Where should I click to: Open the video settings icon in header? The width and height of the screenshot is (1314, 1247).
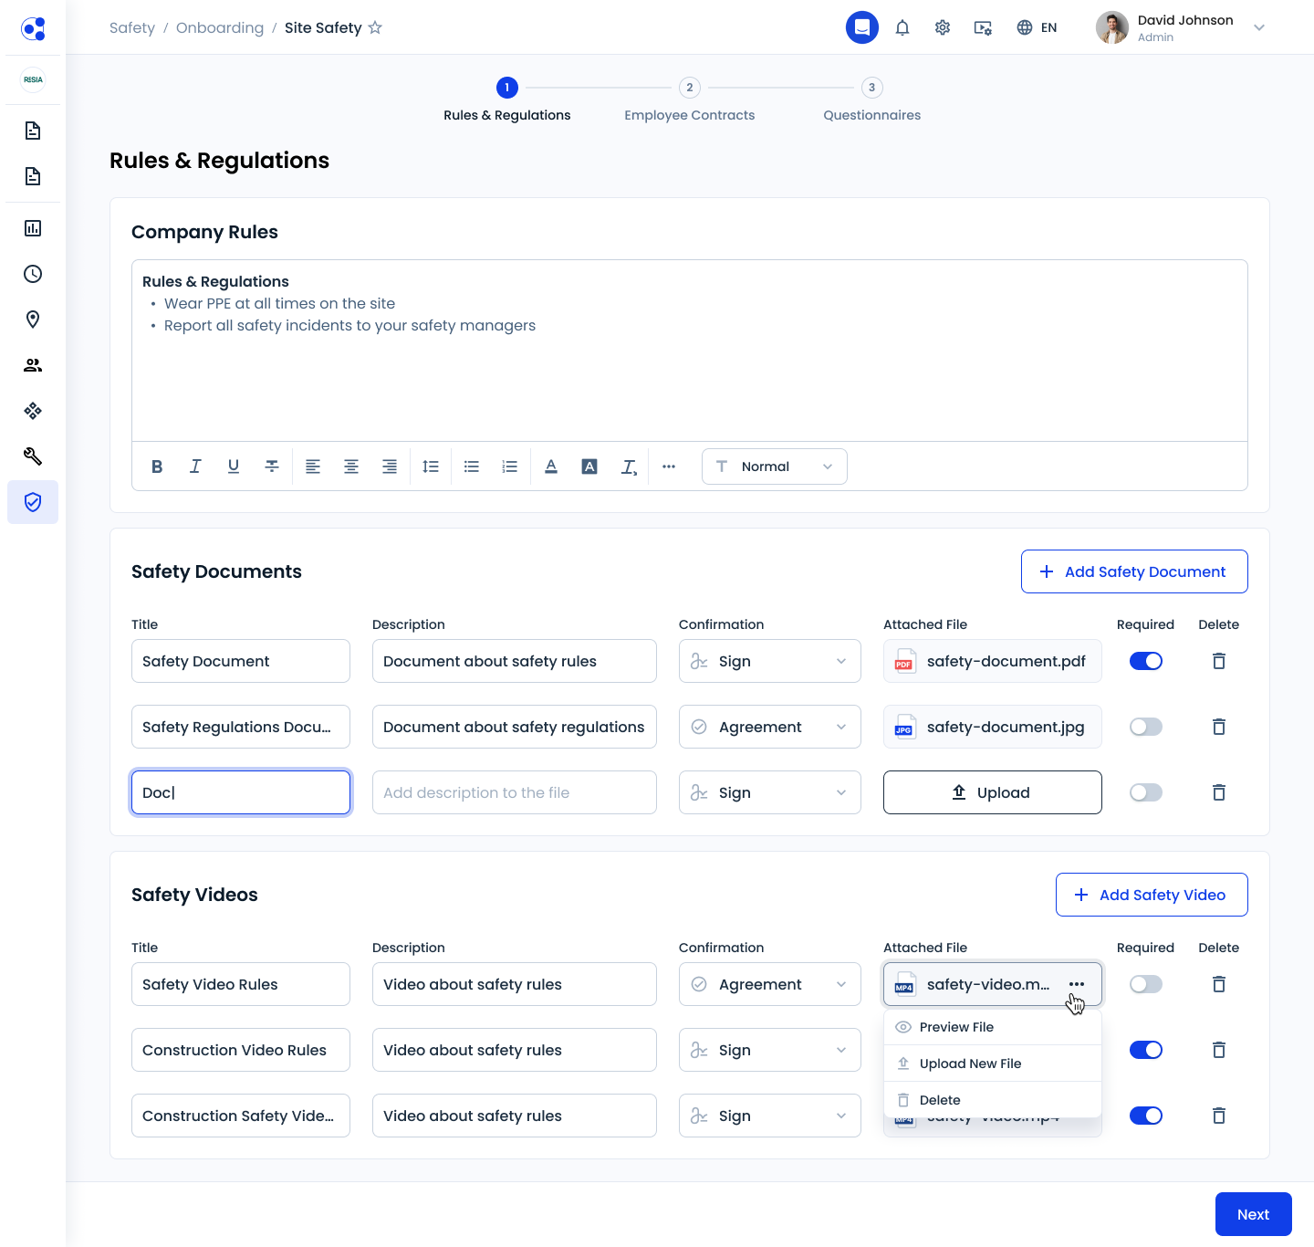(983, 27)
